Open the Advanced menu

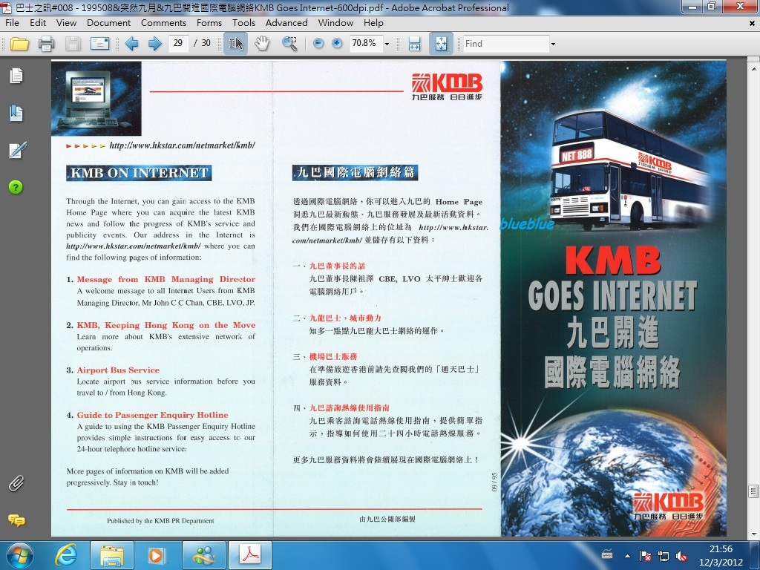(x=286, y=23)
